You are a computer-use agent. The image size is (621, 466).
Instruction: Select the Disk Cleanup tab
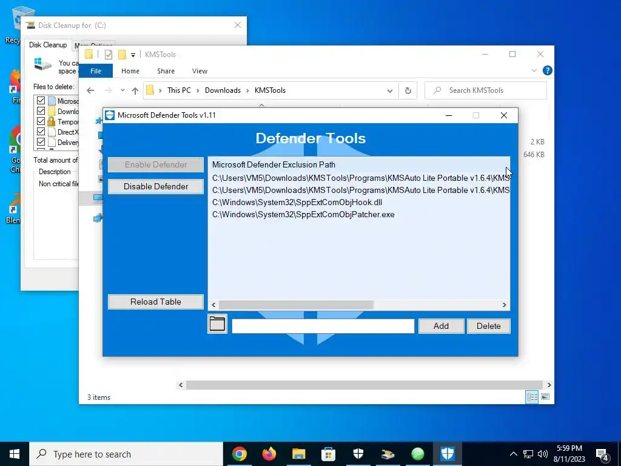click(48, 45)
